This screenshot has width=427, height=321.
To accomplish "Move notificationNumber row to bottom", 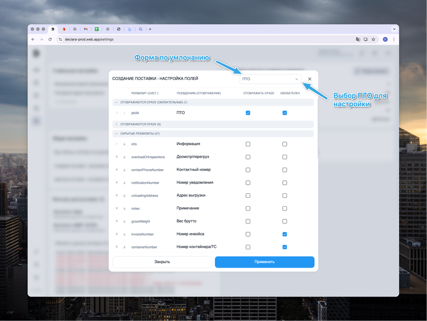I will (124, 183).
